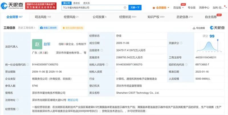Click the 天眼一下 search button
This screenshot has height=115, width=228.
coord(135,8)
